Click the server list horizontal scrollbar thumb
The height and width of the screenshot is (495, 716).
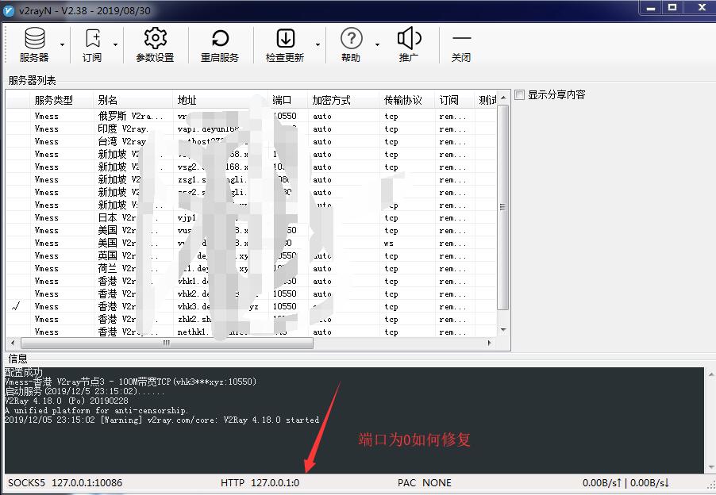pyautogui.click(x=167, y=343)
